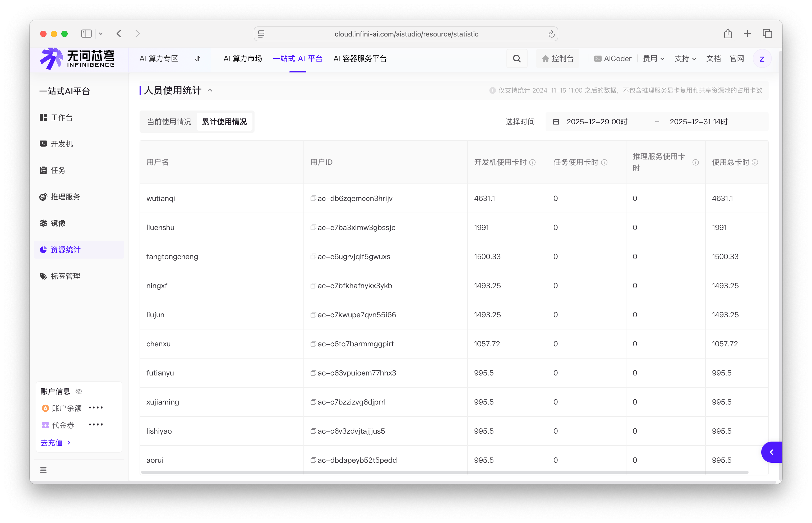Screen dimensions: 812x523
Task: Switch to 当前使用情况 view
Action: click(169, 122)
